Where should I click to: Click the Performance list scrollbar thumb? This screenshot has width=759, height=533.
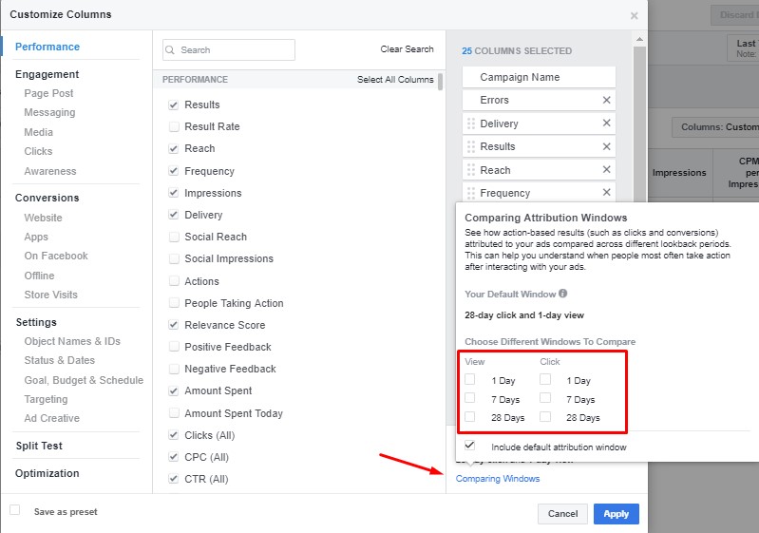click(440, 82)
